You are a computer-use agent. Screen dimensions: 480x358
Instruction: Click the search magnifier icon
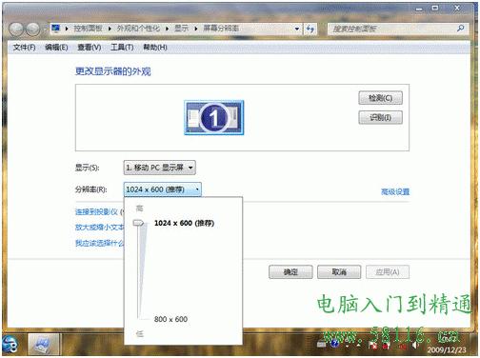point(460,29)
